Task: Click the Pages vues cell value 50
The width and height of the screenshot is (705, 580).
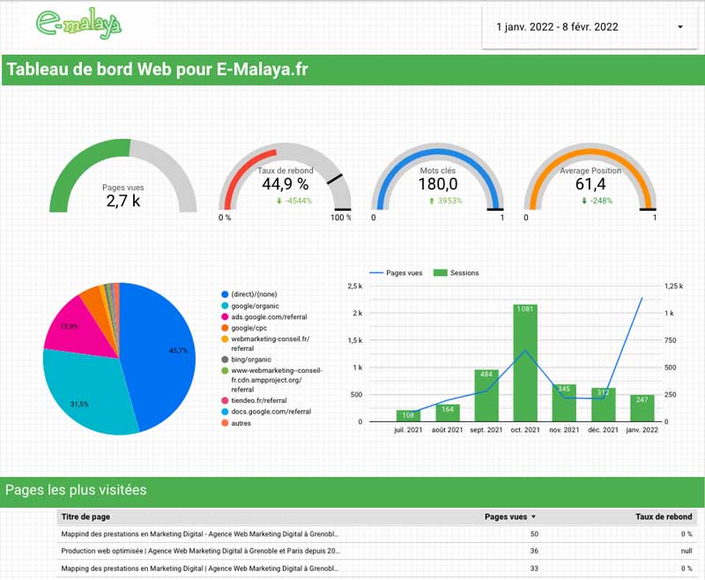Action: [534, 534]
